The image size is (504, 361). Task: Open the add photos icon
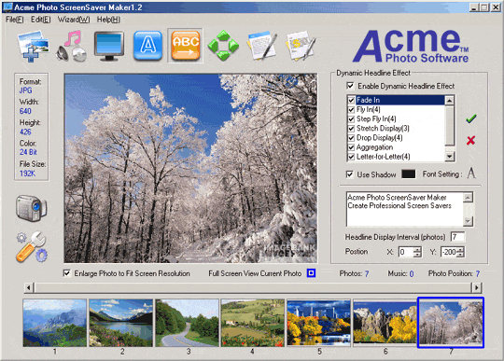[x=34, y=46]
